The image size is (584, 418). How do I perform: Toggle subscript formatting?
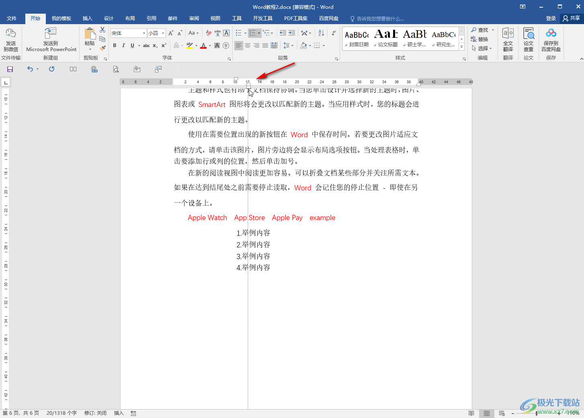click(x=155, y=45)
